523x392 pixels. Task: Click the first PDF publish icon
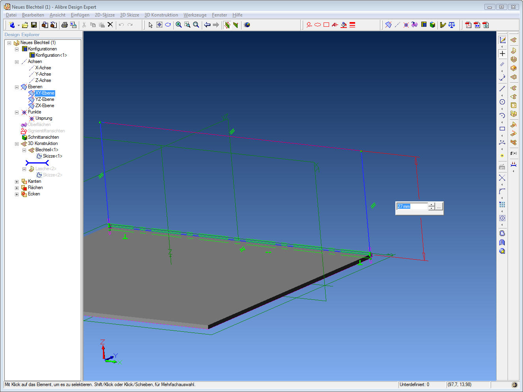click(468, 25)
